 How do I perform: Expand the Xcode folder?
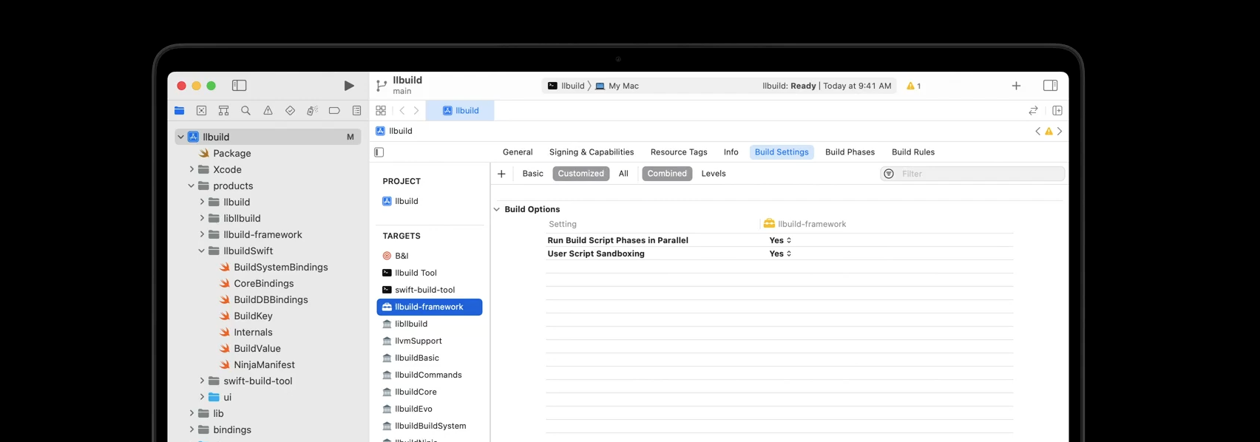click(192, 170)
